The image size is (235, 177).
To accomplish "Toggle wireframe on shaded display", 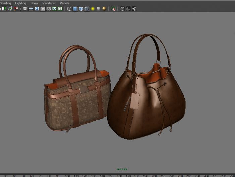I will pyautogui.click(x=81, y=9).
